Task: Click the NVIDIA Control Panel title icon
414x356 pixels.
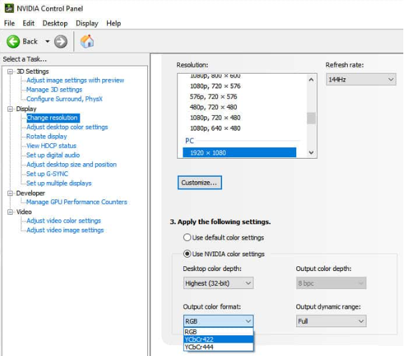Action: (x=9, y=8)
